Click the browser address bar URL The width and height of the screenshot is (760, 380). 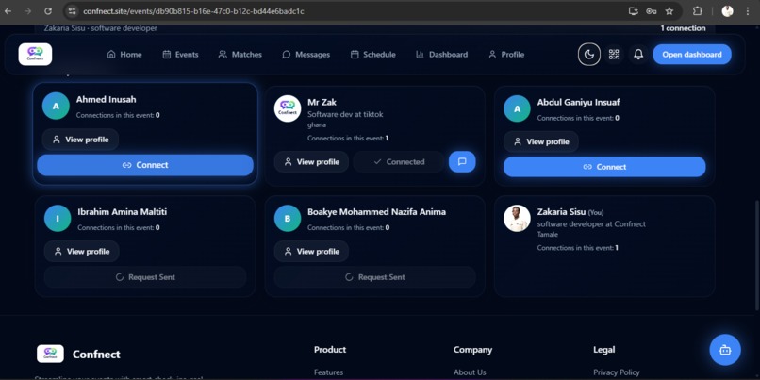pos(193,11)
